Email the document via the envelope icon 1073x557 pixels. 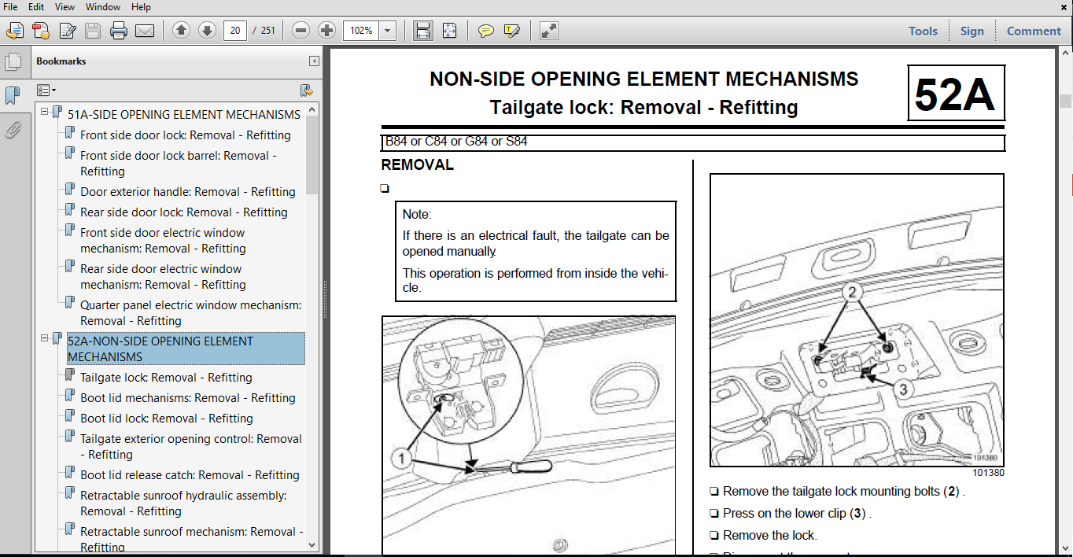(144, 31)
